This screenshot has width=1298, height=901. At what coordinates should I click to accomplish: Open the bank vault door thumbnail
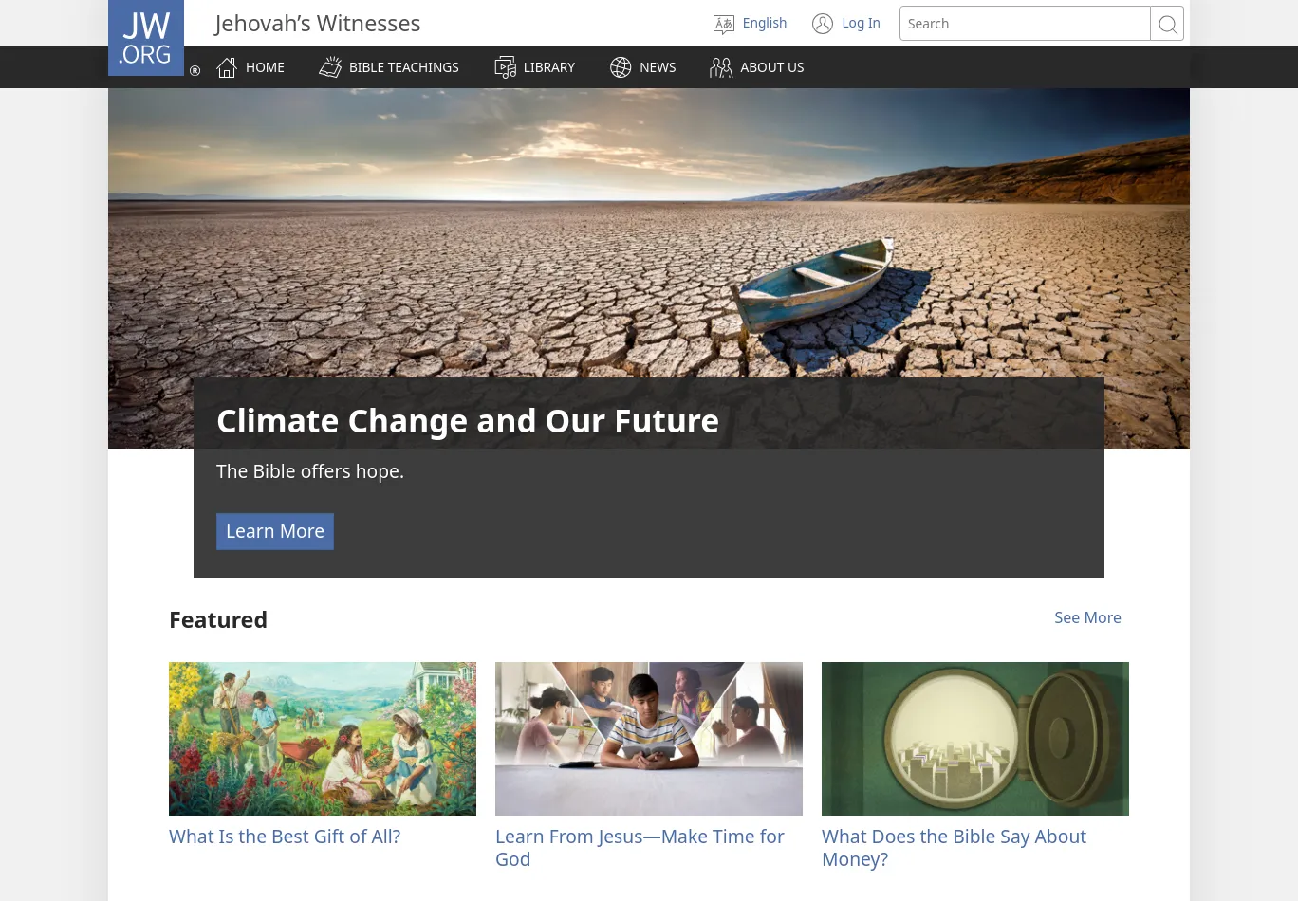tap(975, 739)
